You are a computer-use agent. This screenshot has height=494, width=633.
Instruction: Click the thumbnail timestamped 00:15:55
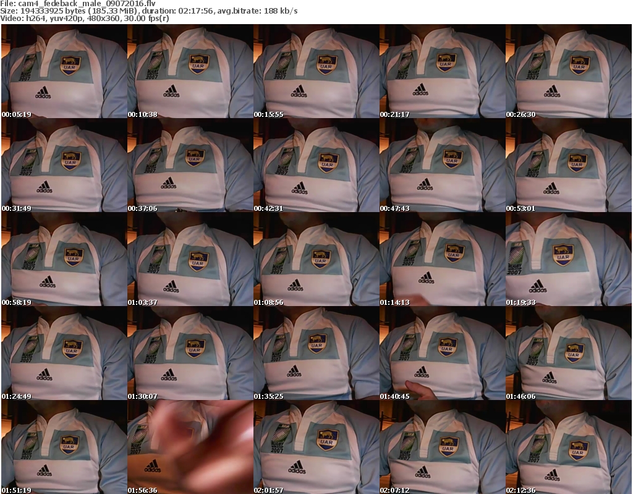(316, 71)
